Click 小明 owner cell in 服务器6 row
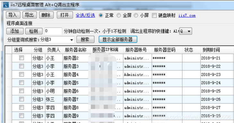 pos(54,91)
